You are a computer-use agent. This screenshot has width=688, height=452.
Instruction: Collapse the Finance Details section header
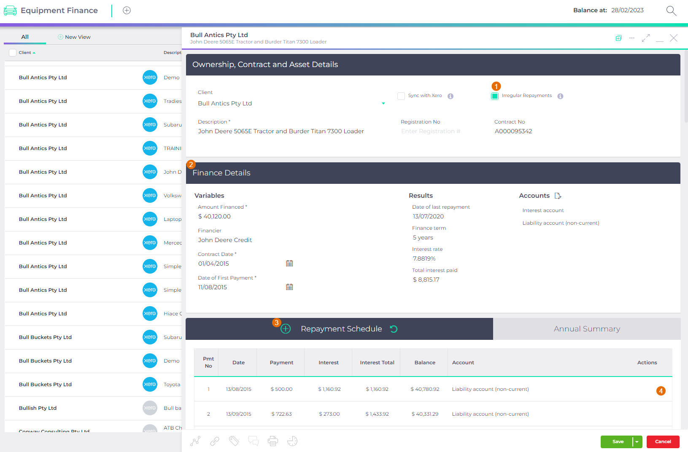click(x=433, y=173)
